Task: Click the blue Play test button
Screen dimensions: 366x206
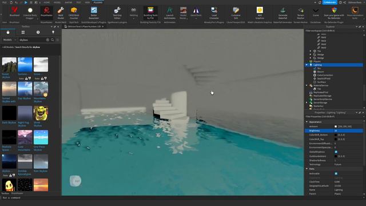Action: [26, 2]
